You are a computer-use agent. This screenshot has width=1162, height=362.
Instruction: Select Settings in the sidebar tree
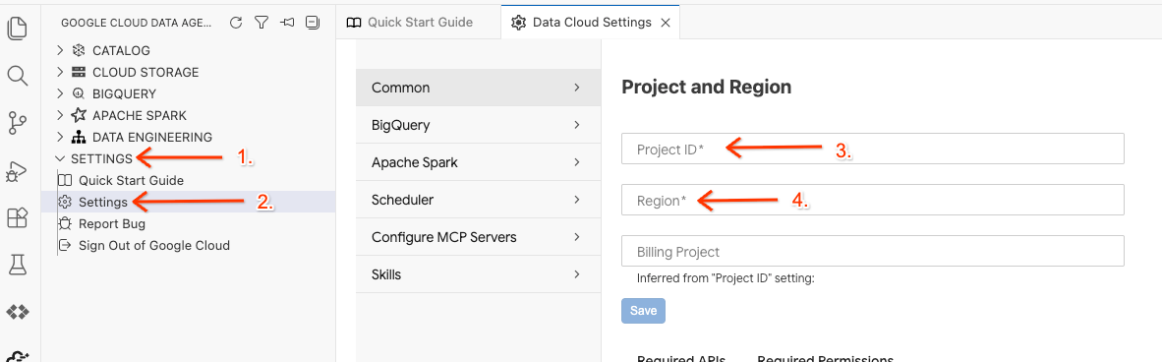pyautogui.click(x=103, y=202)
